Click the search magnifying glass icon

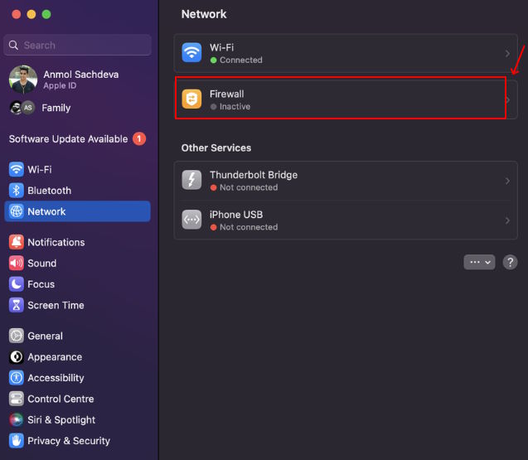(13, 45)
